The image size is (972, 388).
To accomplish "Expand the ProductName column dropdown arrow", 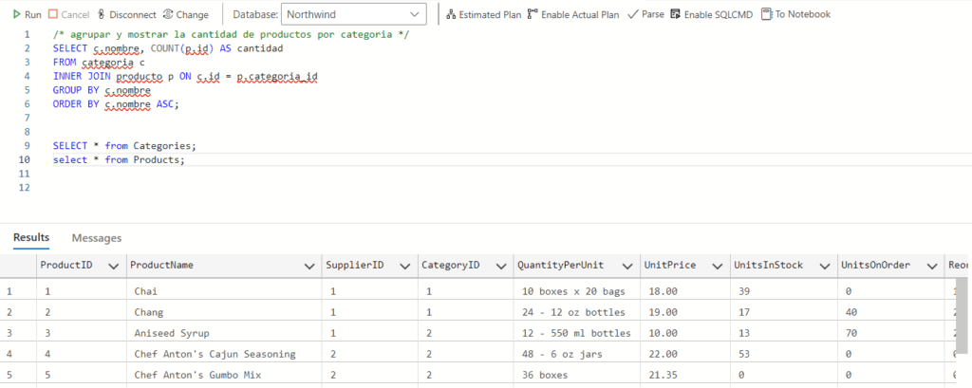I will (308, 266).
